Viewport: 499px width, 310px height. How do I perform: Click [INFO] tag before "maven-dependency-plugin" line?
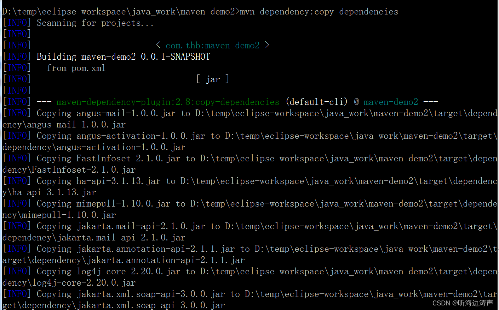17,102
